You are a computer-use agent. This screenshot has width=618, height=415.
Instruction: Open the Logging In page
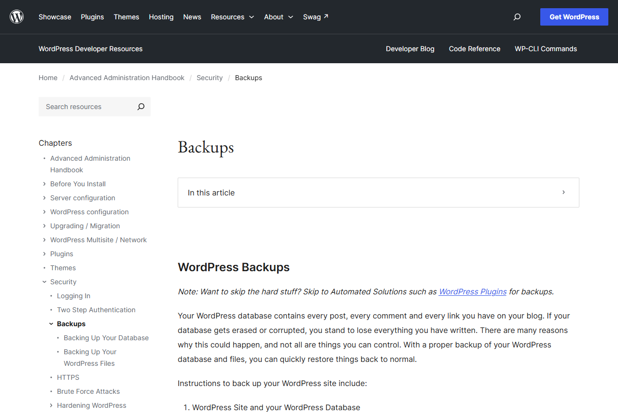(x=73, y=296)
